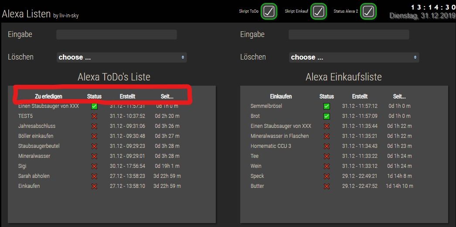
Task: Click the Dienstag, 31.12.2019 date
Action: coord(422,15)
